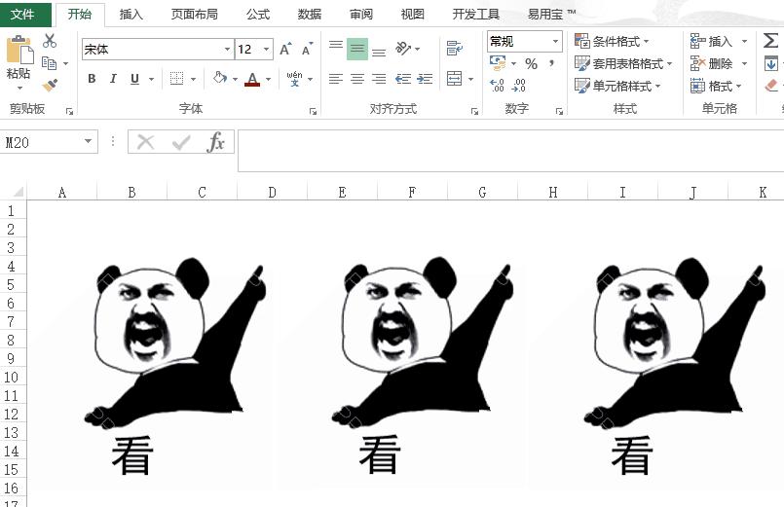The width and height of the screenshot is (784, 507).
Task: Decrease font size with small A icon
Action: [307, 49]
